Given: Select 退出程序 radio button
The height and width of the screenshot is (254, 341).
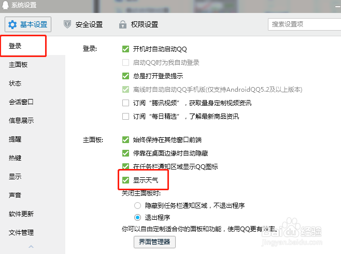Looking at the screenshot, I should pyautogui.click(x=137, y=217).
